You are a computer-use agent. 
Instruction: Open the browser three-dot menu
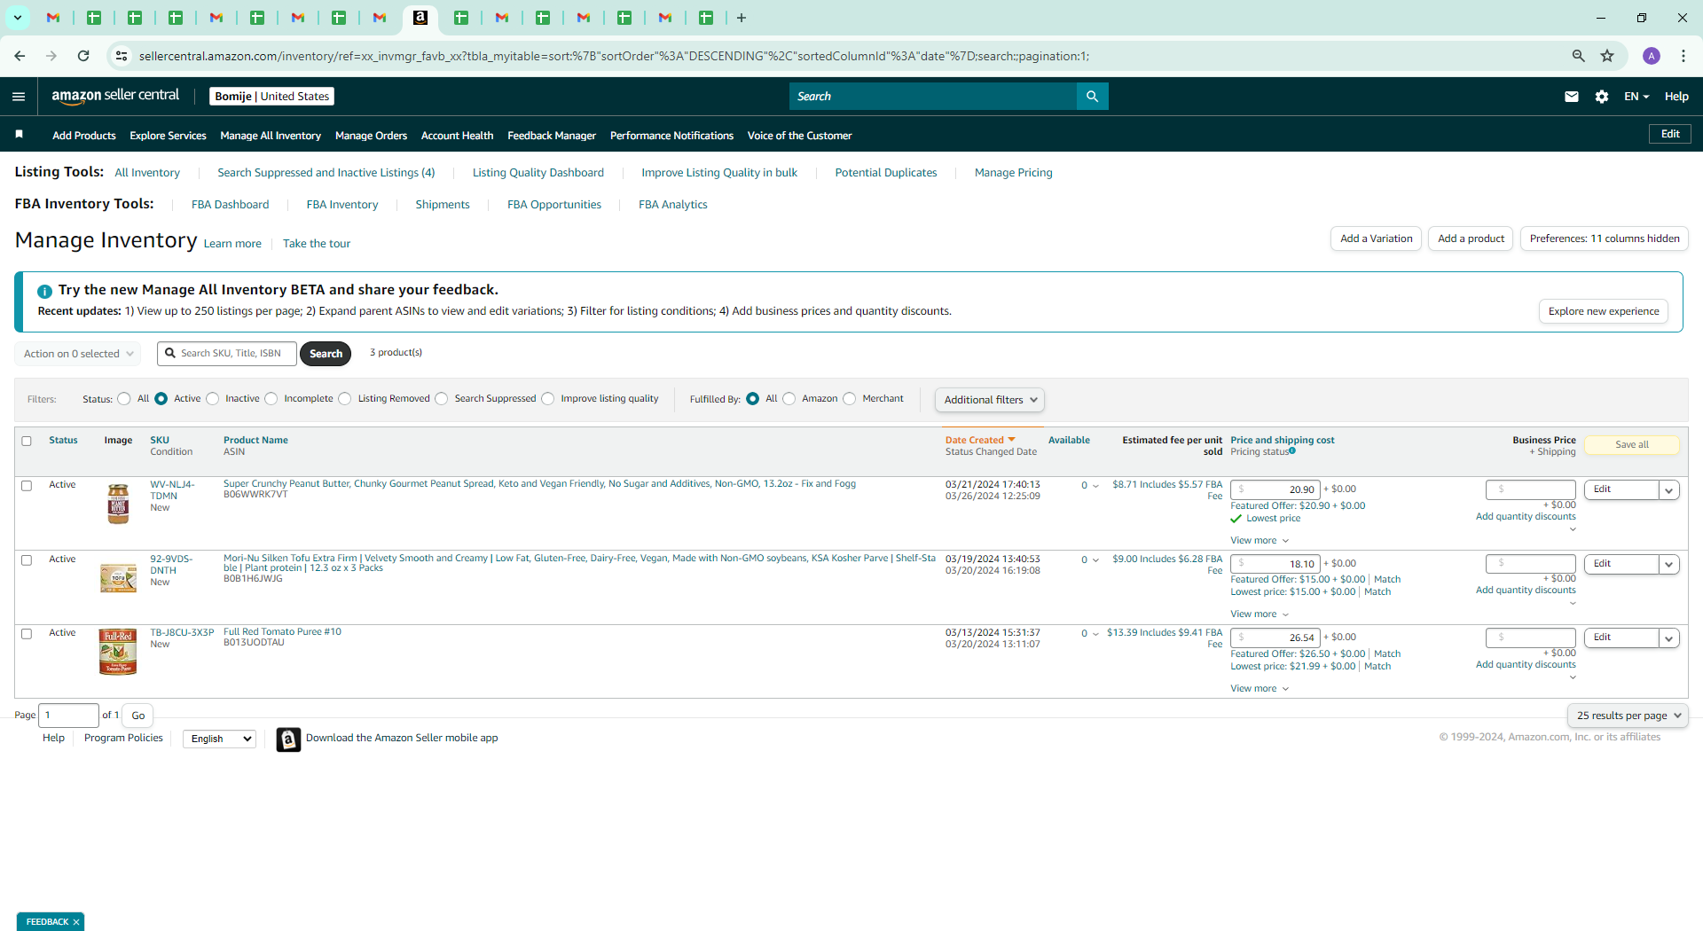1683,56
